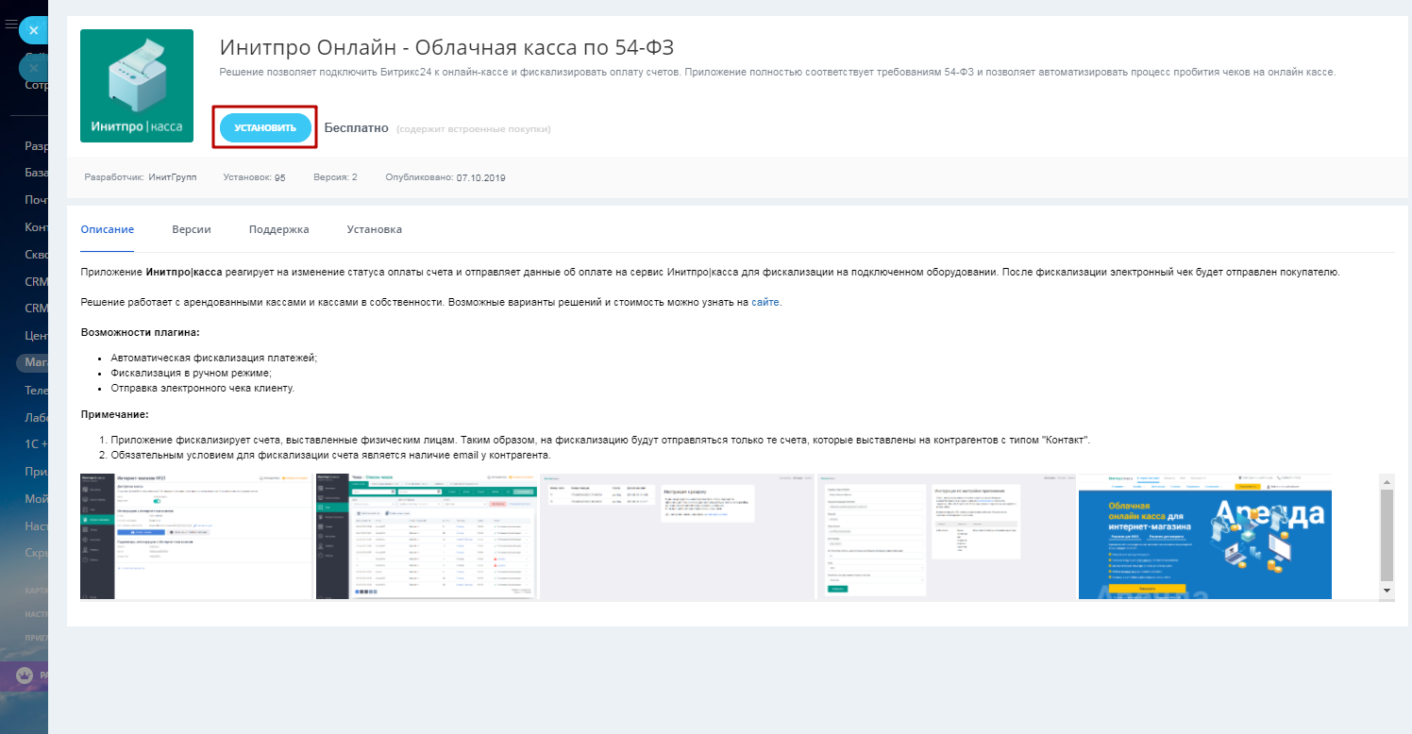Viewport: 1412px width, 734px height.
Task: Close the app details side panel
Action: pos(33,30)
